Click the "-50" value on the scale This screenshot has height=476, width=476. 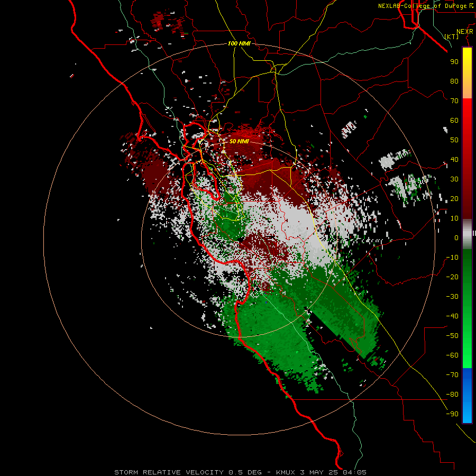(x=452, y=336)
